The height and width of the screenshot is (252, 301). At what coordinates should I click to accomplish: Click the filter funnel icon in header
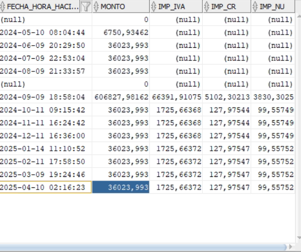point(86,6)
